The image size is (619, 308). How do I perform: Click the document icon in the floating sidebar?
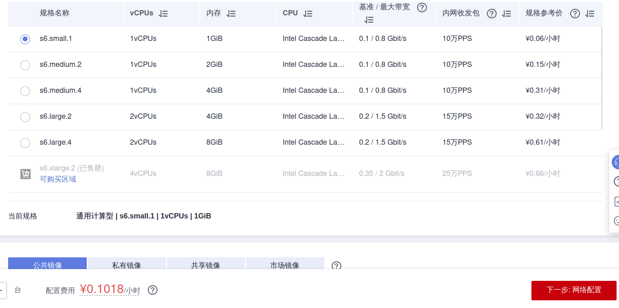pyautogui.click(x=617, y=201)
